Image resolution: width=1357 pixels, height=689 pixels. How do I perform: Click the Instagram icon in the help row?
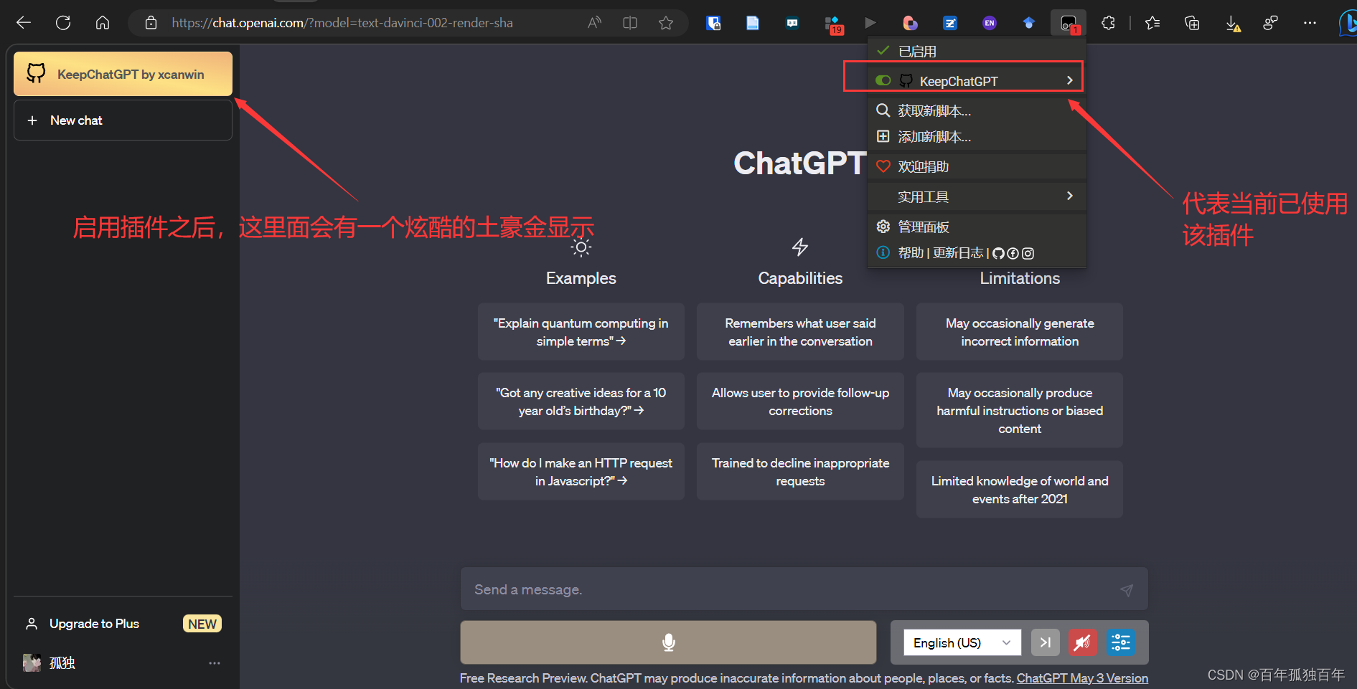click(x=1028, y=253)
